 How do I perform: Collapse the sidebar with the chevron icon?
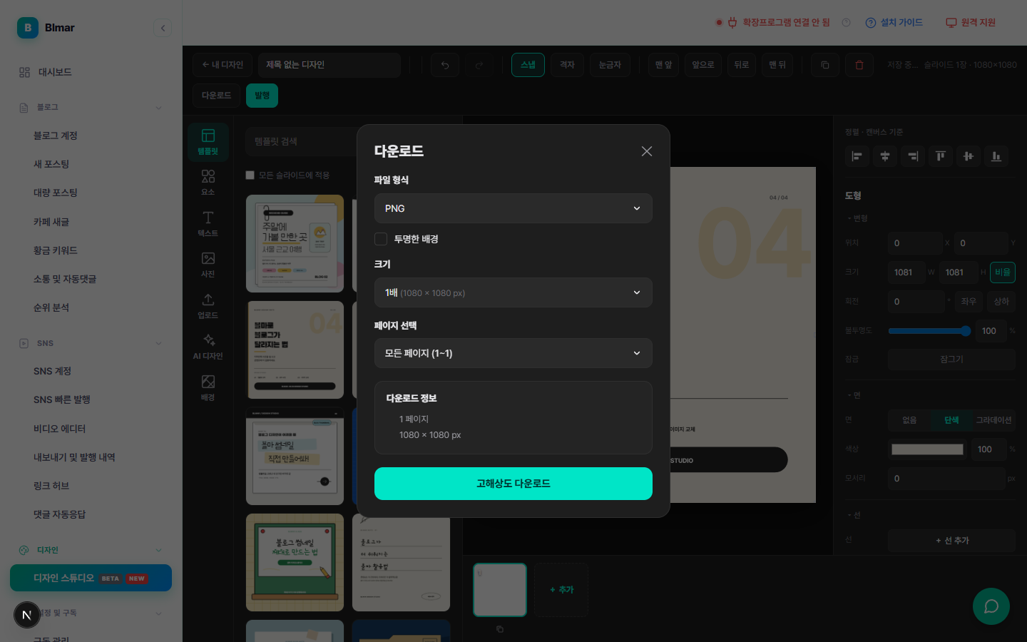[163, 28]
